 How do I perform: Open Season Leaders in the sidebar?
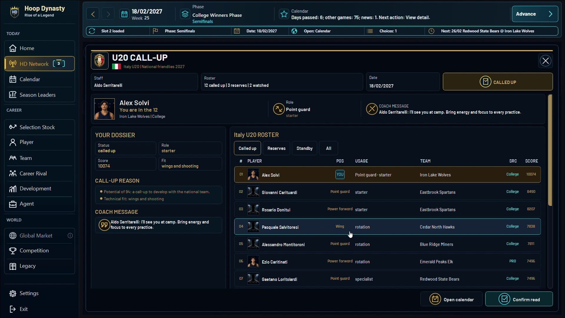coord(40,95)
